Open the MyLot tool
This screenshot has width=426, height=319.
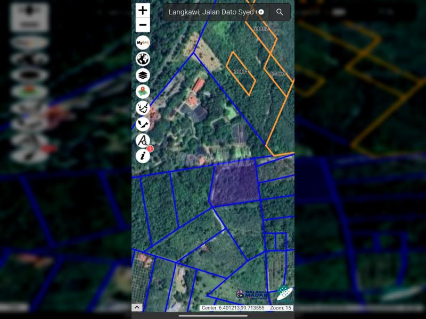click(x=143, y=43)
